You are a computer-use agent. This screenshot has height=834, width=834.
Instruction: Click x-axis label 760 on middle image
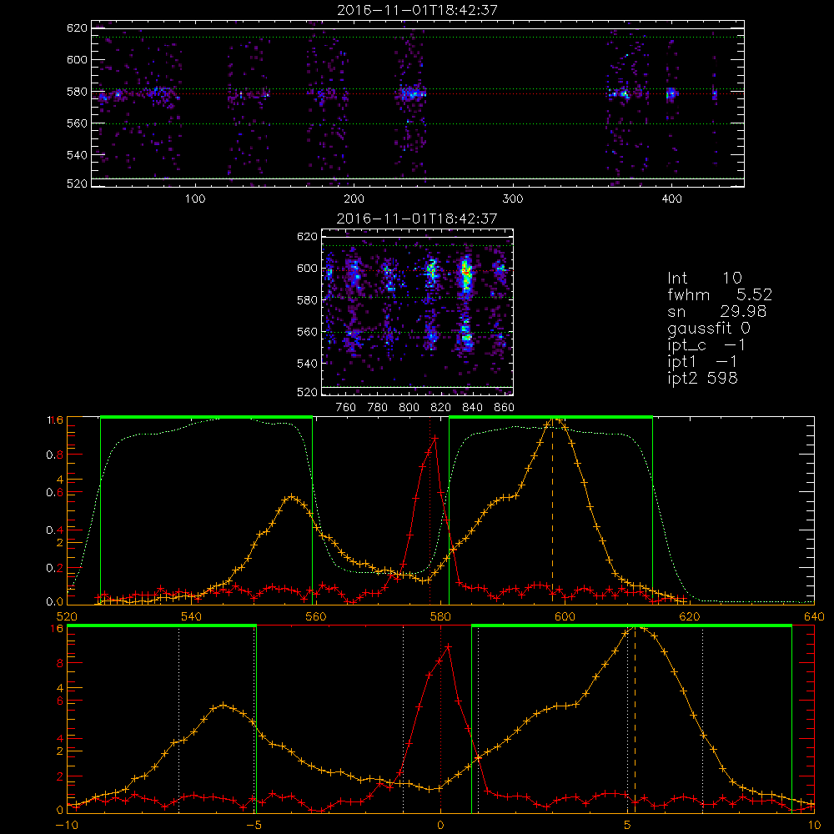346,408
